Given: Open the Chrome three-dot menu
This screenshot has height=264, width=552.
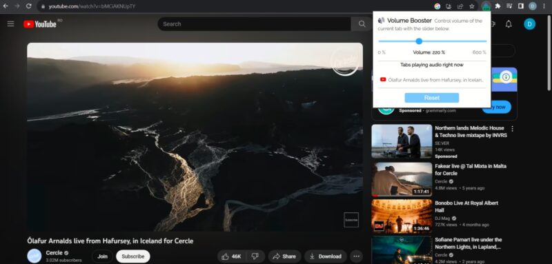Looking at the screenshot, I should 544,6.
